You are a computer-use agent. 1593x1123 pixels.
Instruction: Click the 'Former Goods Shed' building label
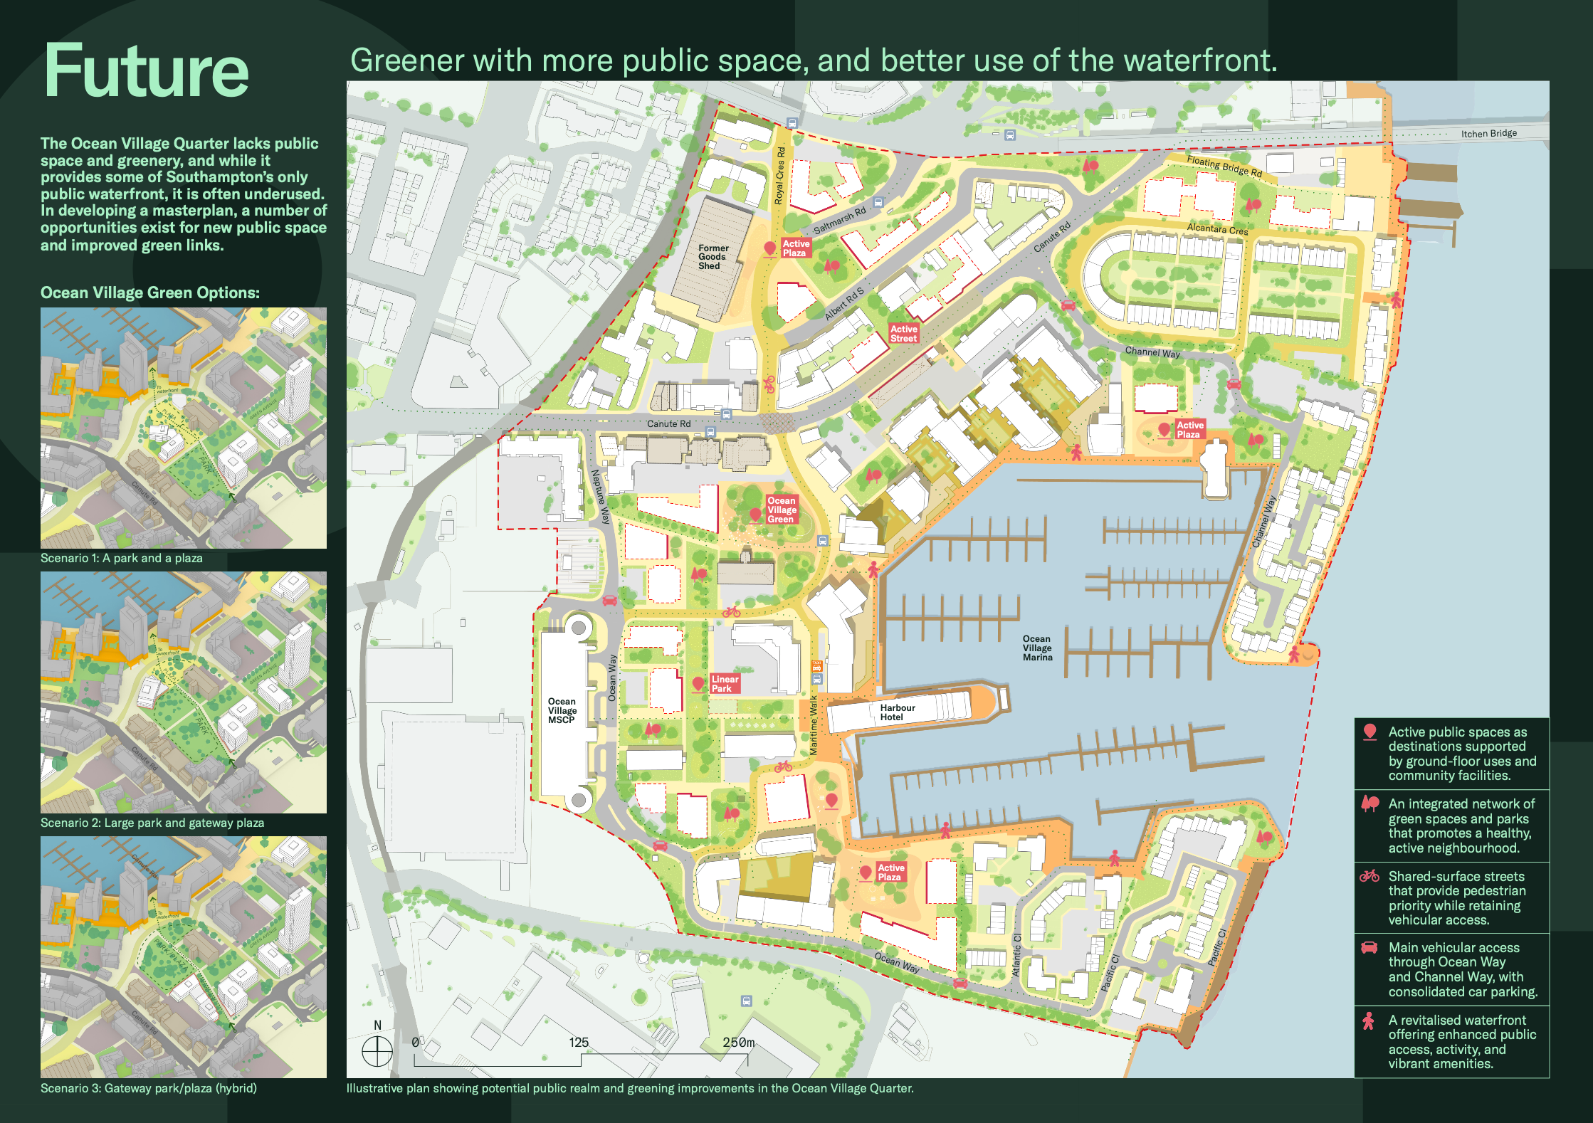point(713,257)
